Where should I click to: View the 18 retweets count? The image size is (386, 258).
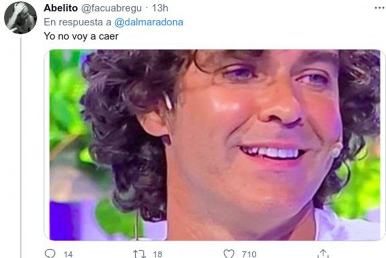pyautogui.click(x=158, y=254)
